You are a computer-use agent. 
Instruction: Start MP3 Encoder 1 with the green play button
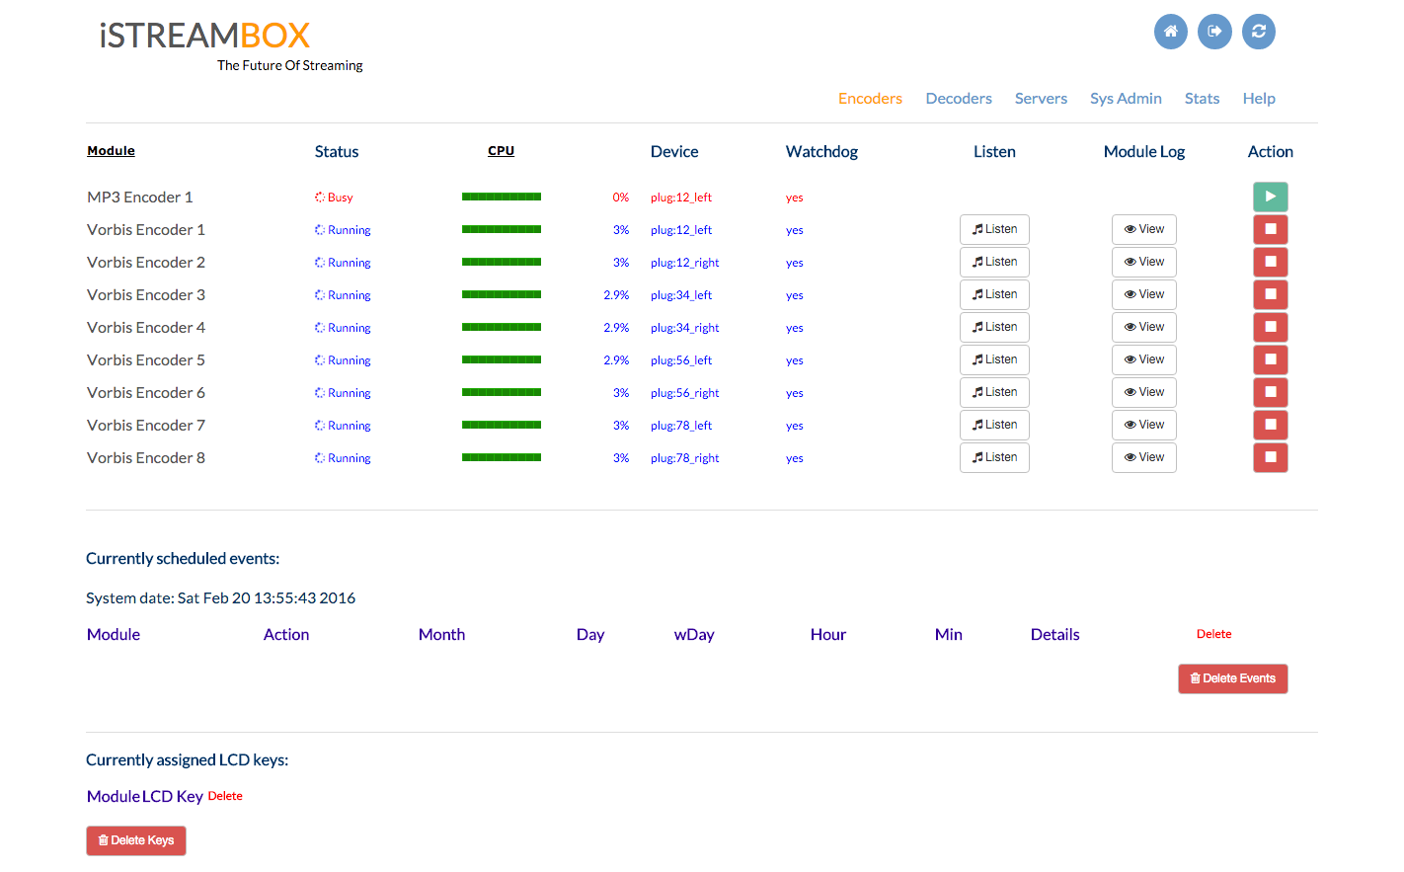(x=1271, y=197)
